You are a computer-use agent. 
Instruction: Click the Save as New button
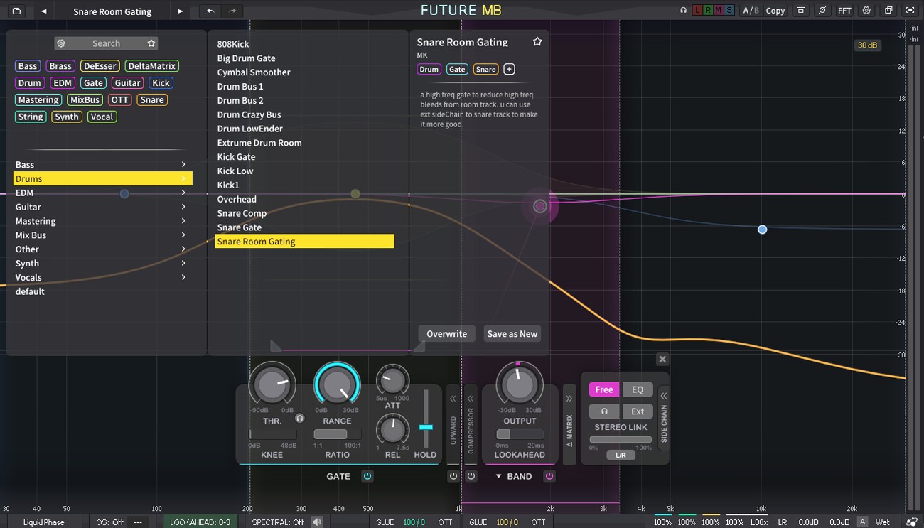(x=512, y=333)
